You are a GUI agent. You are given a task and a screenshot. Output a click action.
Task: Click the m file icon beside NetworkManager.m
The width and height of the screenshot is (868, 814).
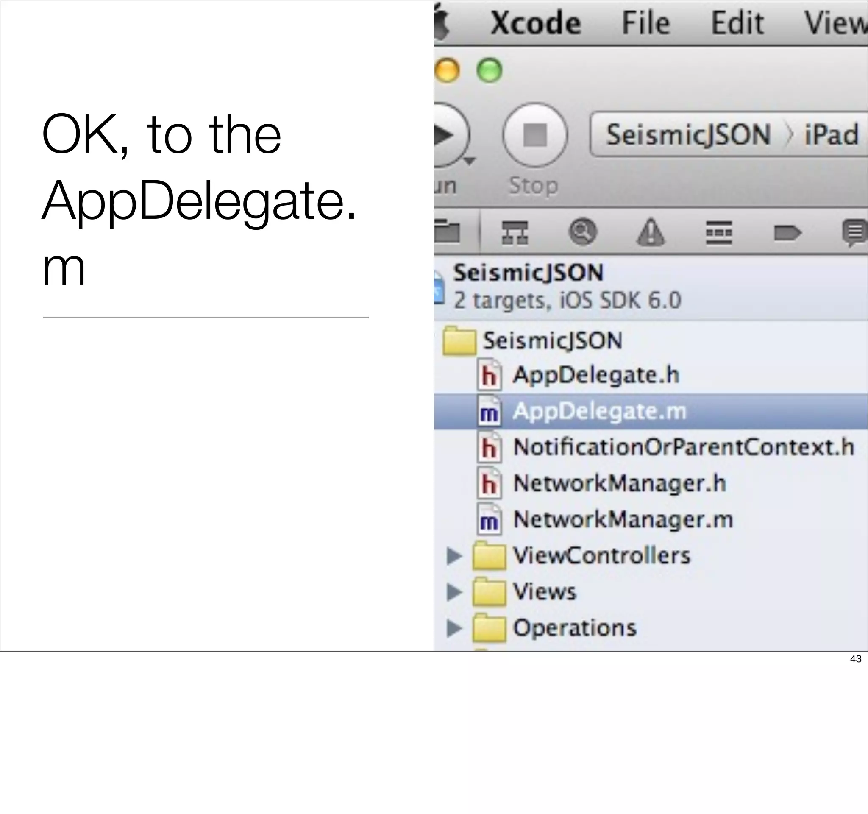tap(490, 520)
